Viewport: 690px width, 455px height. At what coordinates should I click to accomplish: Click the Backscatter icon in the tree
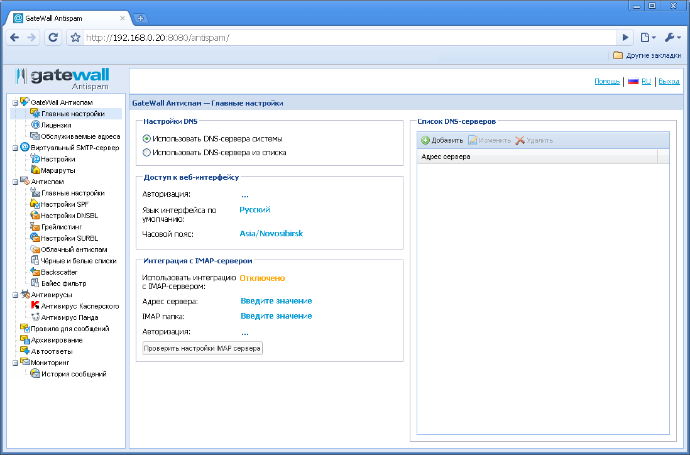[36, 272]
